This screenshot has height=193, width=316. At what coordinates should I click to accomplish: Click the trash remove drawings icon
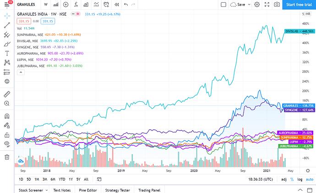[x=7, y=157]
